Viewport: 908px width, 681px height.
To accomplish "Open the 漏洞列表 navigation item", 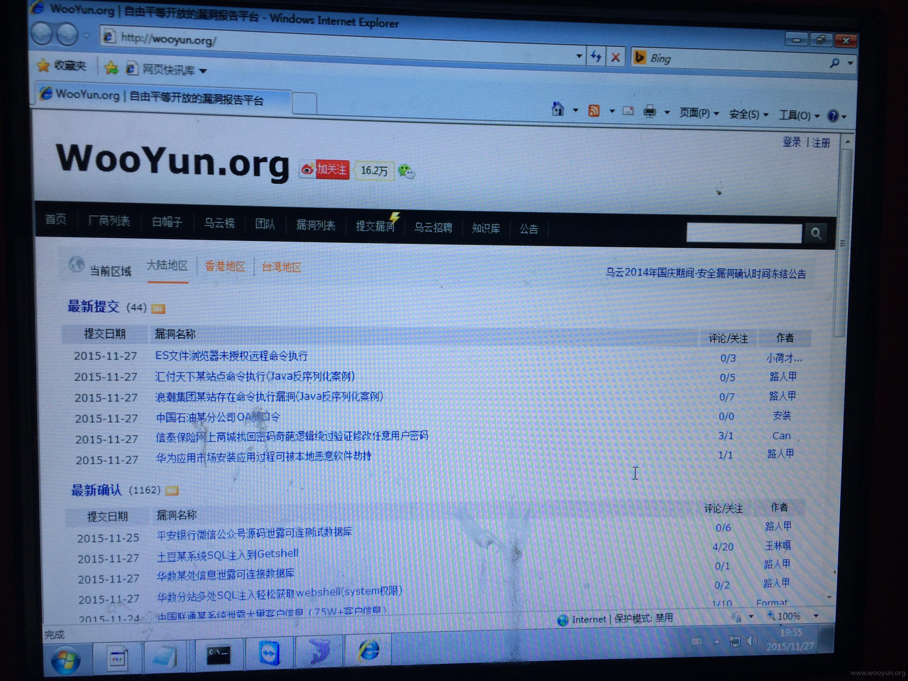I will tap(315, 225).
